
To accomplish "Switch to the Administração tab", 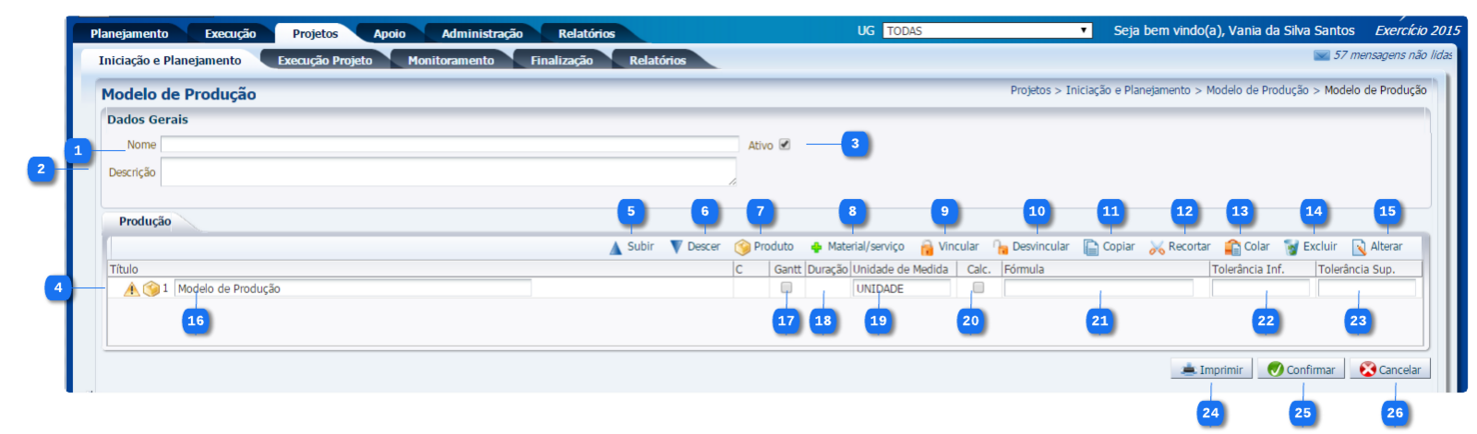I will (482, 34).
